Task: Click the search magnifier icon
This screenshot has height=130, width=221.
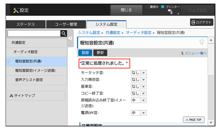Action: pyautogui.click(x=64, y=33)
